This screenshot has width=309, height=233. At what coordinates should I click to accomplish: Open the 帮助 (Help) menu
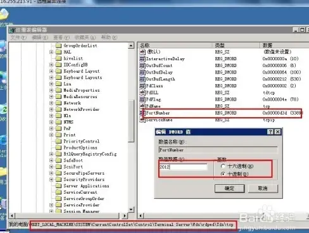109,37
